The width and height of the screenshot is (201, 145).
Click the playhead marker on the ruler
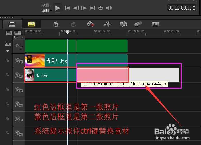click(67, 32)
